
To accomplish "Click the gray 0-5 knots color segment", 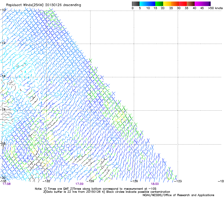I will [x=136, y=4].
